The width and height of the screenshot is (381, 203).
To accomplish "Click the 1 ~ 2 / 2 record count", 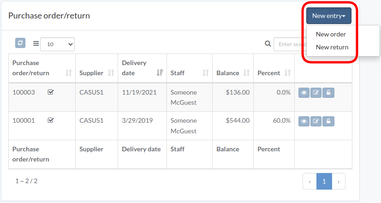I will [x=26, y=181].
